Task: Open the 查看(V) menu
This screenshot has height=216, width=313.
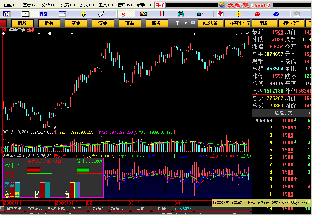Action: (x=30, y=5)
